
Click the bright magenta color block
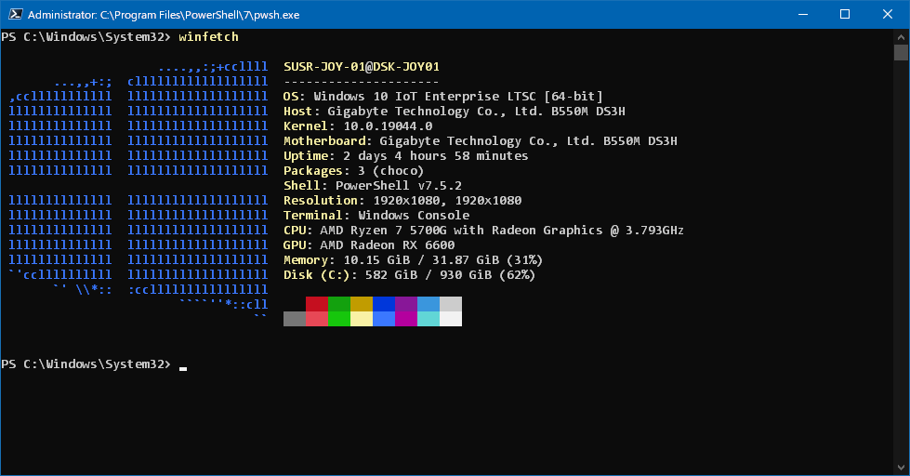(x=406, y=319)
